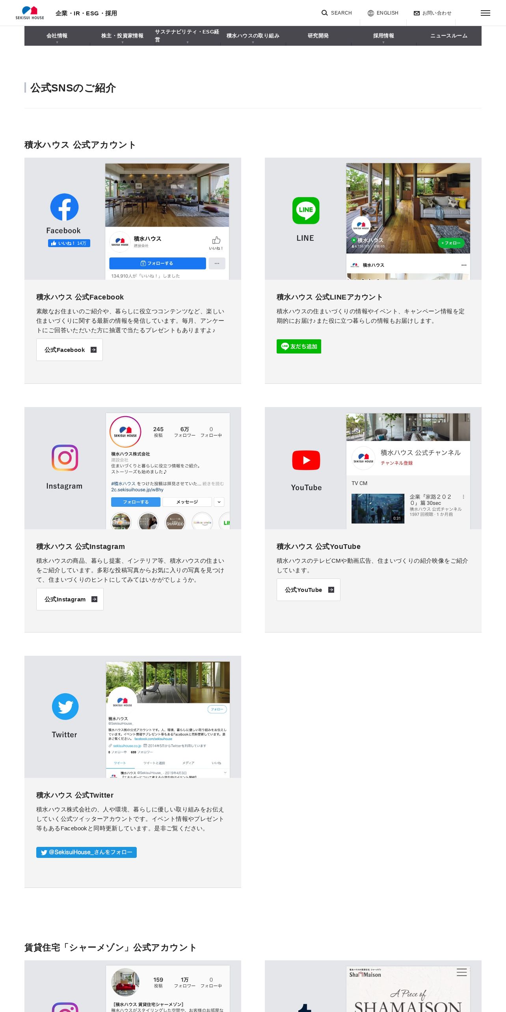This screenshot has width=506, height=1012.
Task: Click チャンネル登録 in YouTube preview
Action: click(x=396, y=463)
